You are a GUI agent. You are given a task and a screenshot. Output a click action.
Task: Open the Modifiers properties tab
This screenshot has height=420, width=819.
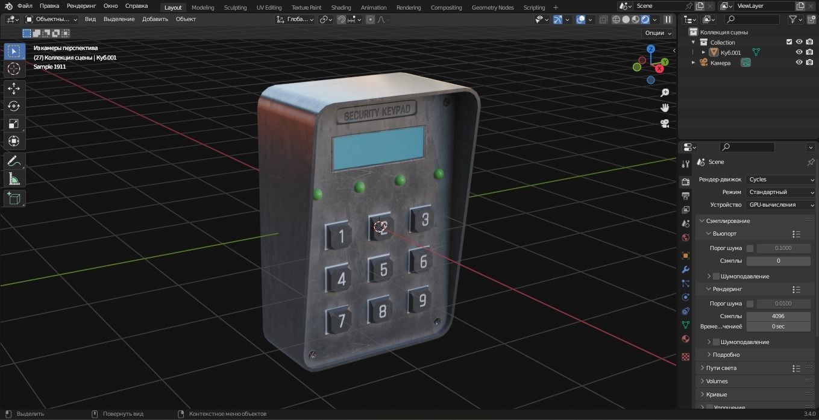pyautogui.click(x=685, y=269)
